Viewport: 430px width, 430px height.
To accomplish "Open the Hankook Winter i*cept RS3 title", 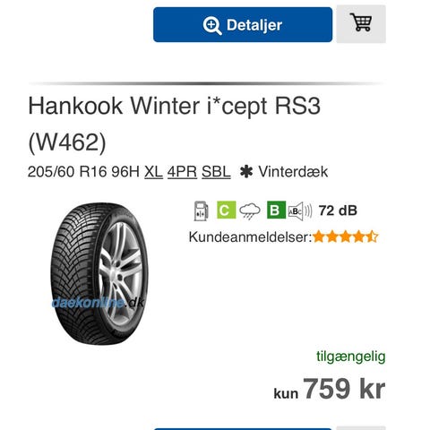I will click(175, 124).
